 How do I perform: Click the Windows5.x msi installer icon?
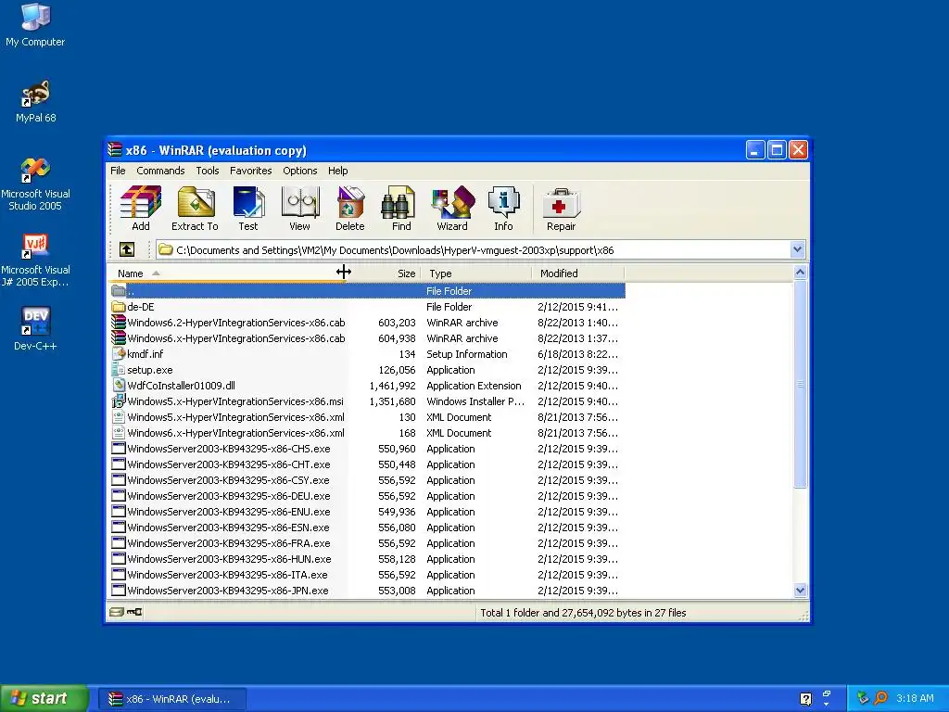pyautogui.click(x=119, y=401)
